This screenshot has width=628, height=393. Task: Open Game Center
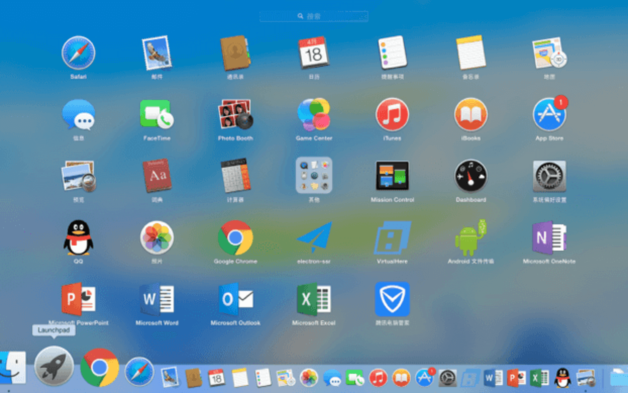point(314,114)
